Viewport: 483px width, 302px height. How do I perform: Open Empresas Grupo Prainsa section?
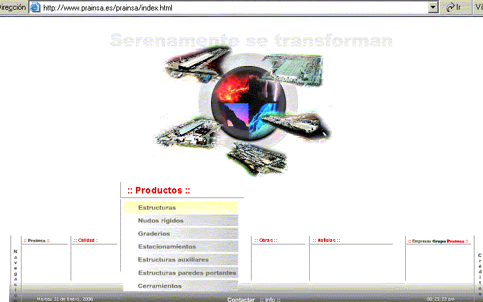coord(438,241)
